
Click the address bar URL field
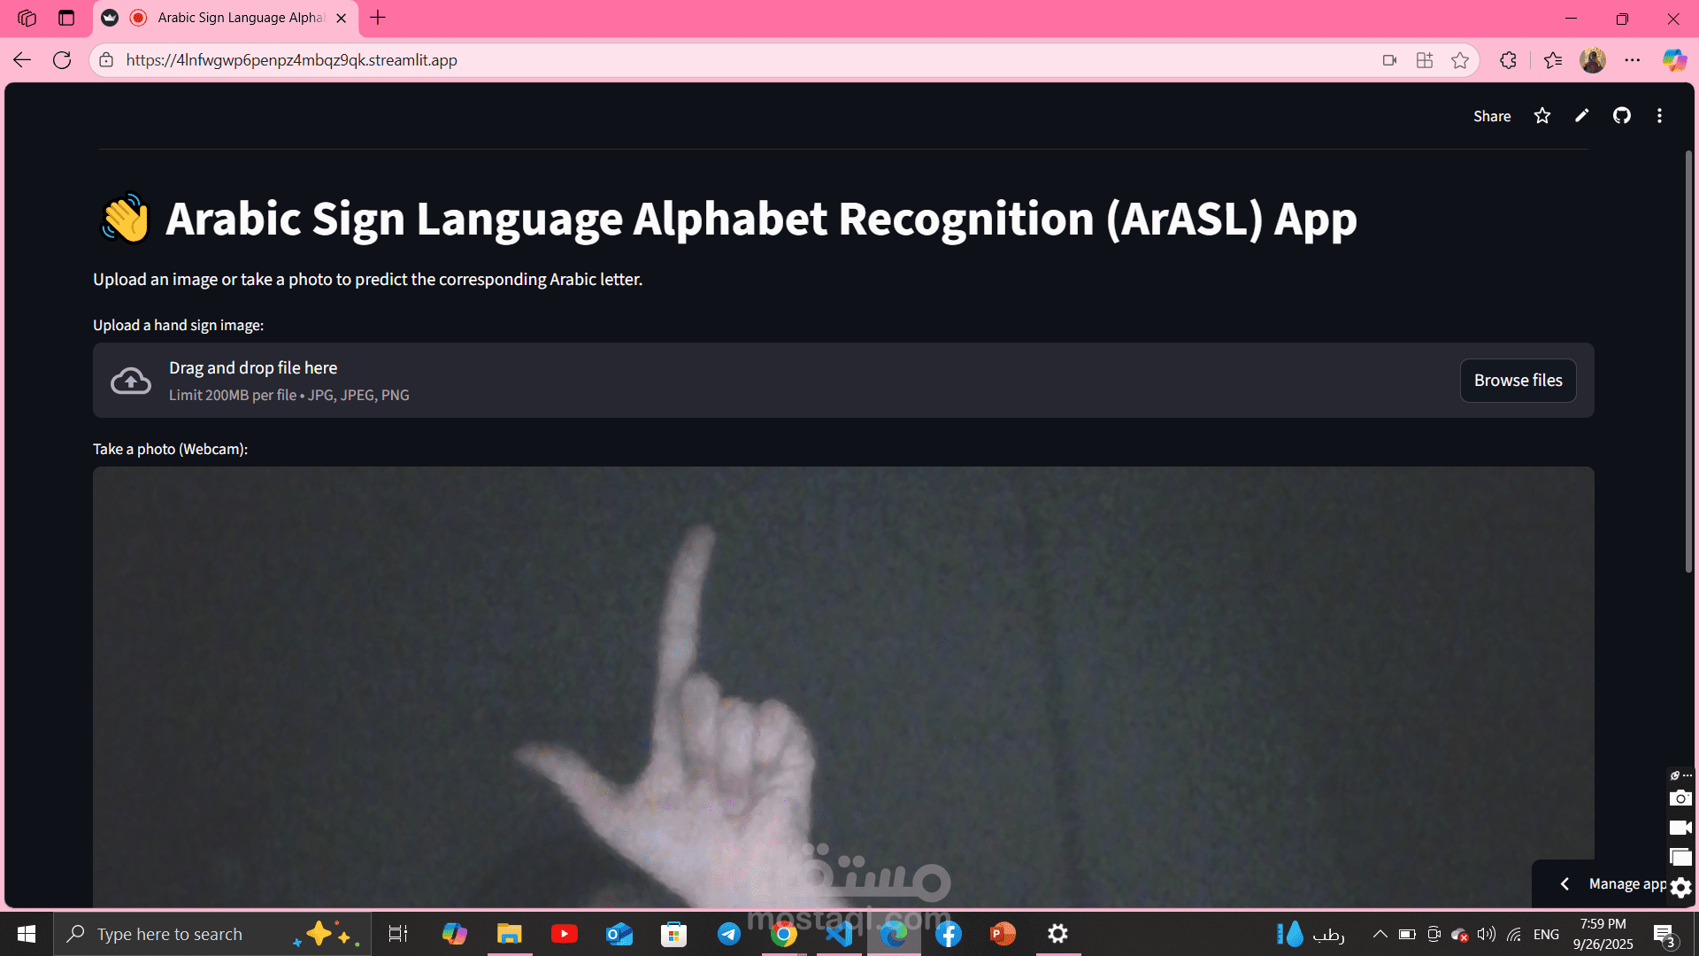coord(708,60)
